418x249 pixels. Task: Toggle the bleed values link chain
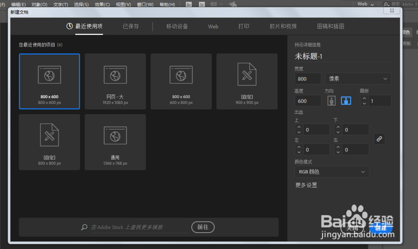point(379,139)
